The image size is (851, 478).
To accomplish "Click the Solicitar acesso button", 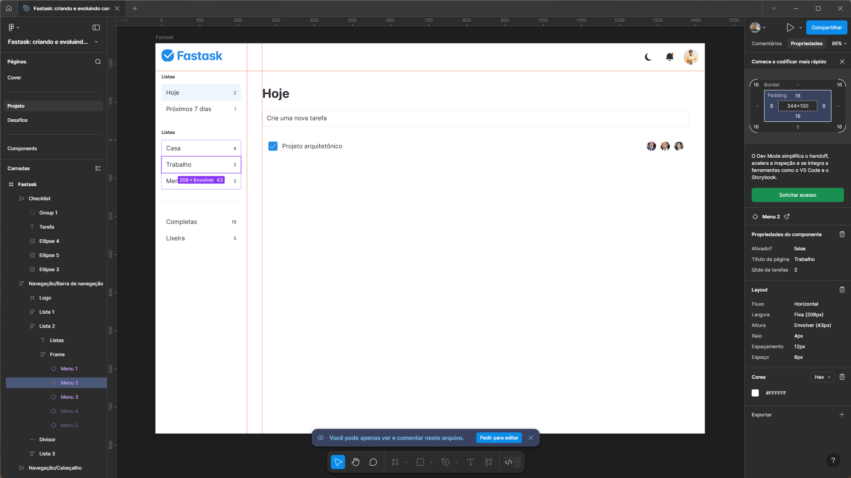I will (x=797, y=195).
